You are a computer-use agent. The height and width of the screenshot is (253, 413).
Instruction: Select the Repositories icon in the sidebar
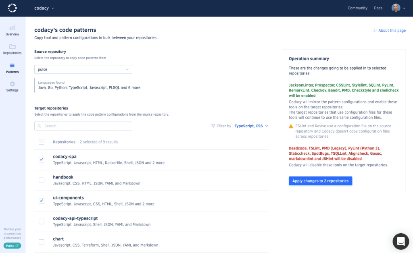coord(12,48)
